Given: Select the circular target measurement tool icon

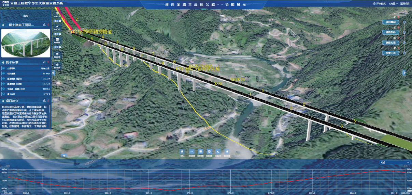Looking at the screenshot, I should click(210, 151).
